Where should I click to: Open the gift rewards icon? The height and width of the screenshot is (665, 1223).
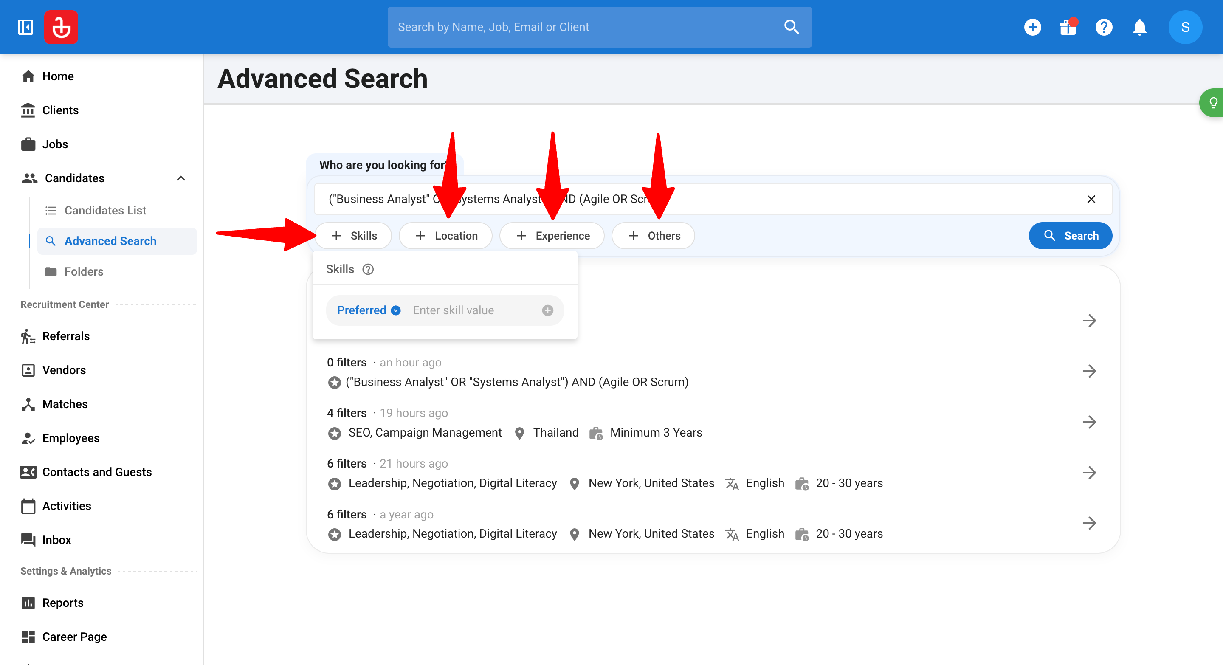(x=1068, y=27)
